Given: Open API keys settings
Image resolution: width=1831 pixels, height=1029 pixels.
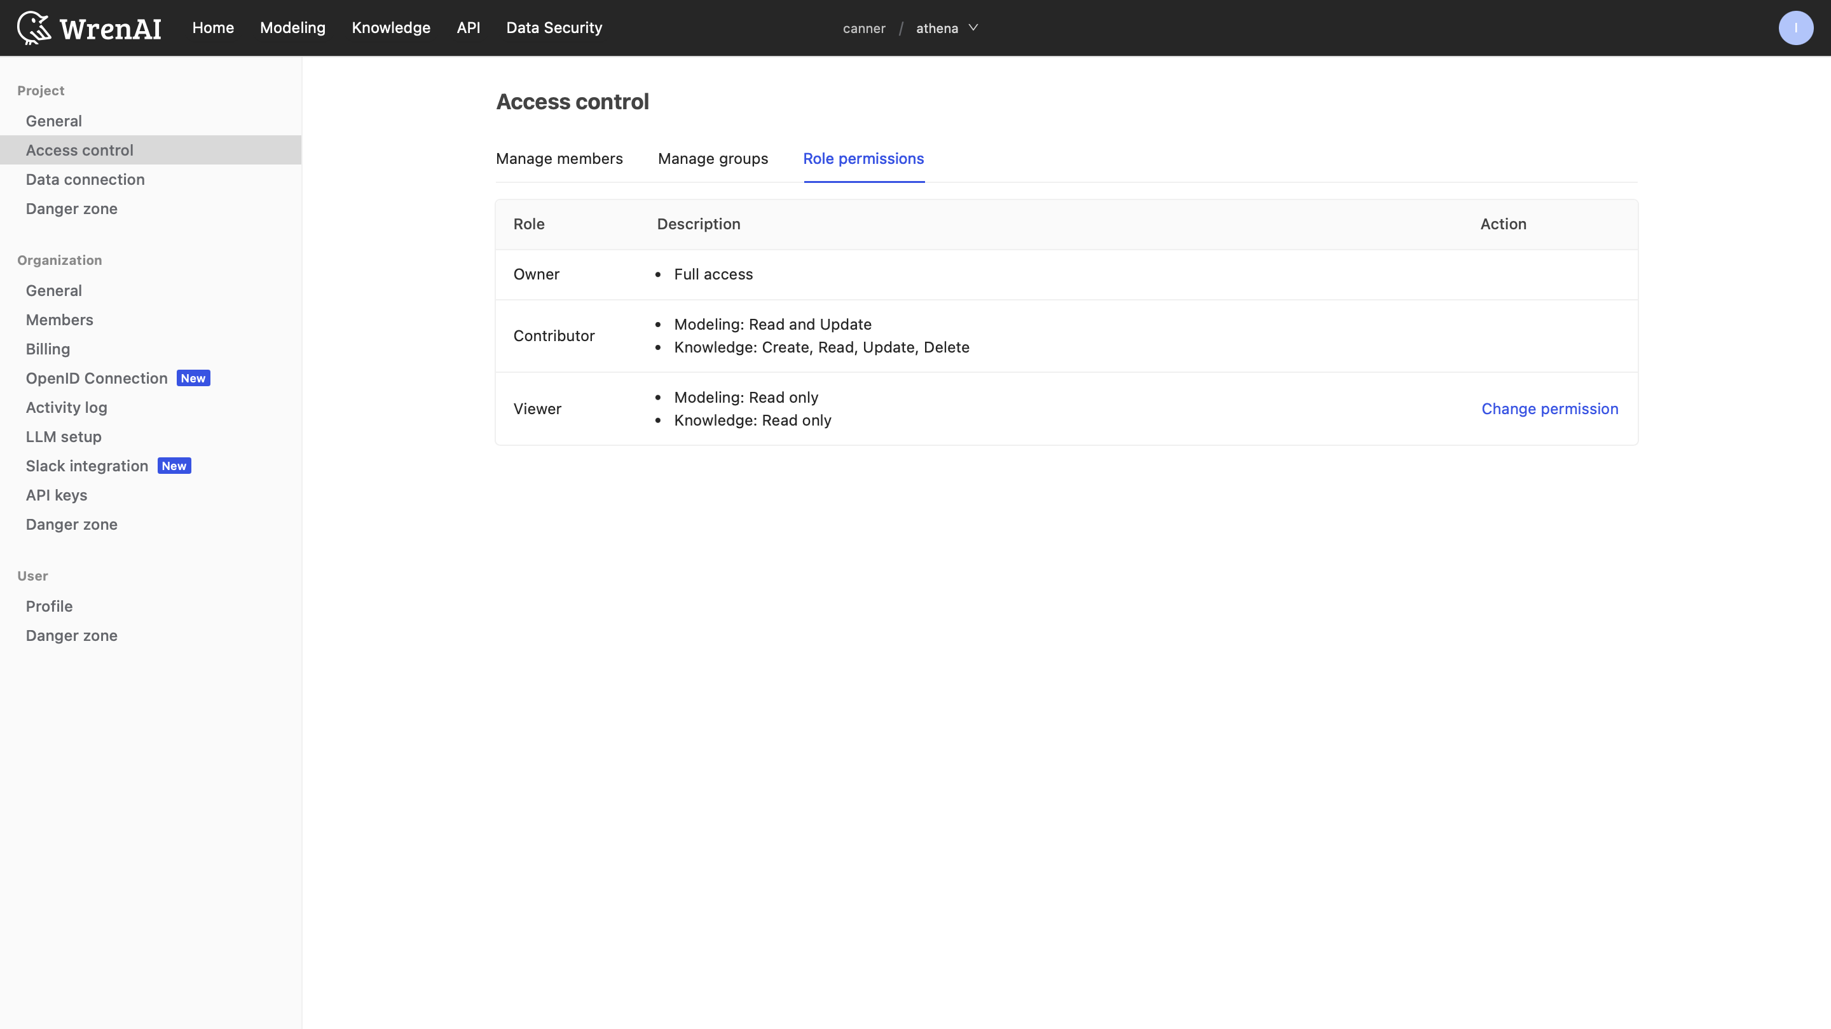Looking at the screenshot, I should 56,495.
